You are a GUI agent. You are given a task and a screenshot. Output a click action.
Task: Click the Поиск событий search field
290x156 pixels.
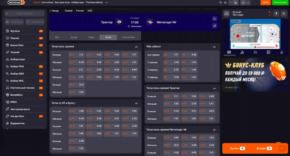[x=24, y=13]
